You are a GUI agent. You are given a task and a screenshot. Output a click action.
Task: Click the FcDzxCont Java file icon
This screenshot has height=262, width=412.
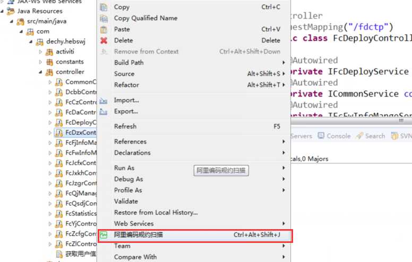(x=59, y=133)
